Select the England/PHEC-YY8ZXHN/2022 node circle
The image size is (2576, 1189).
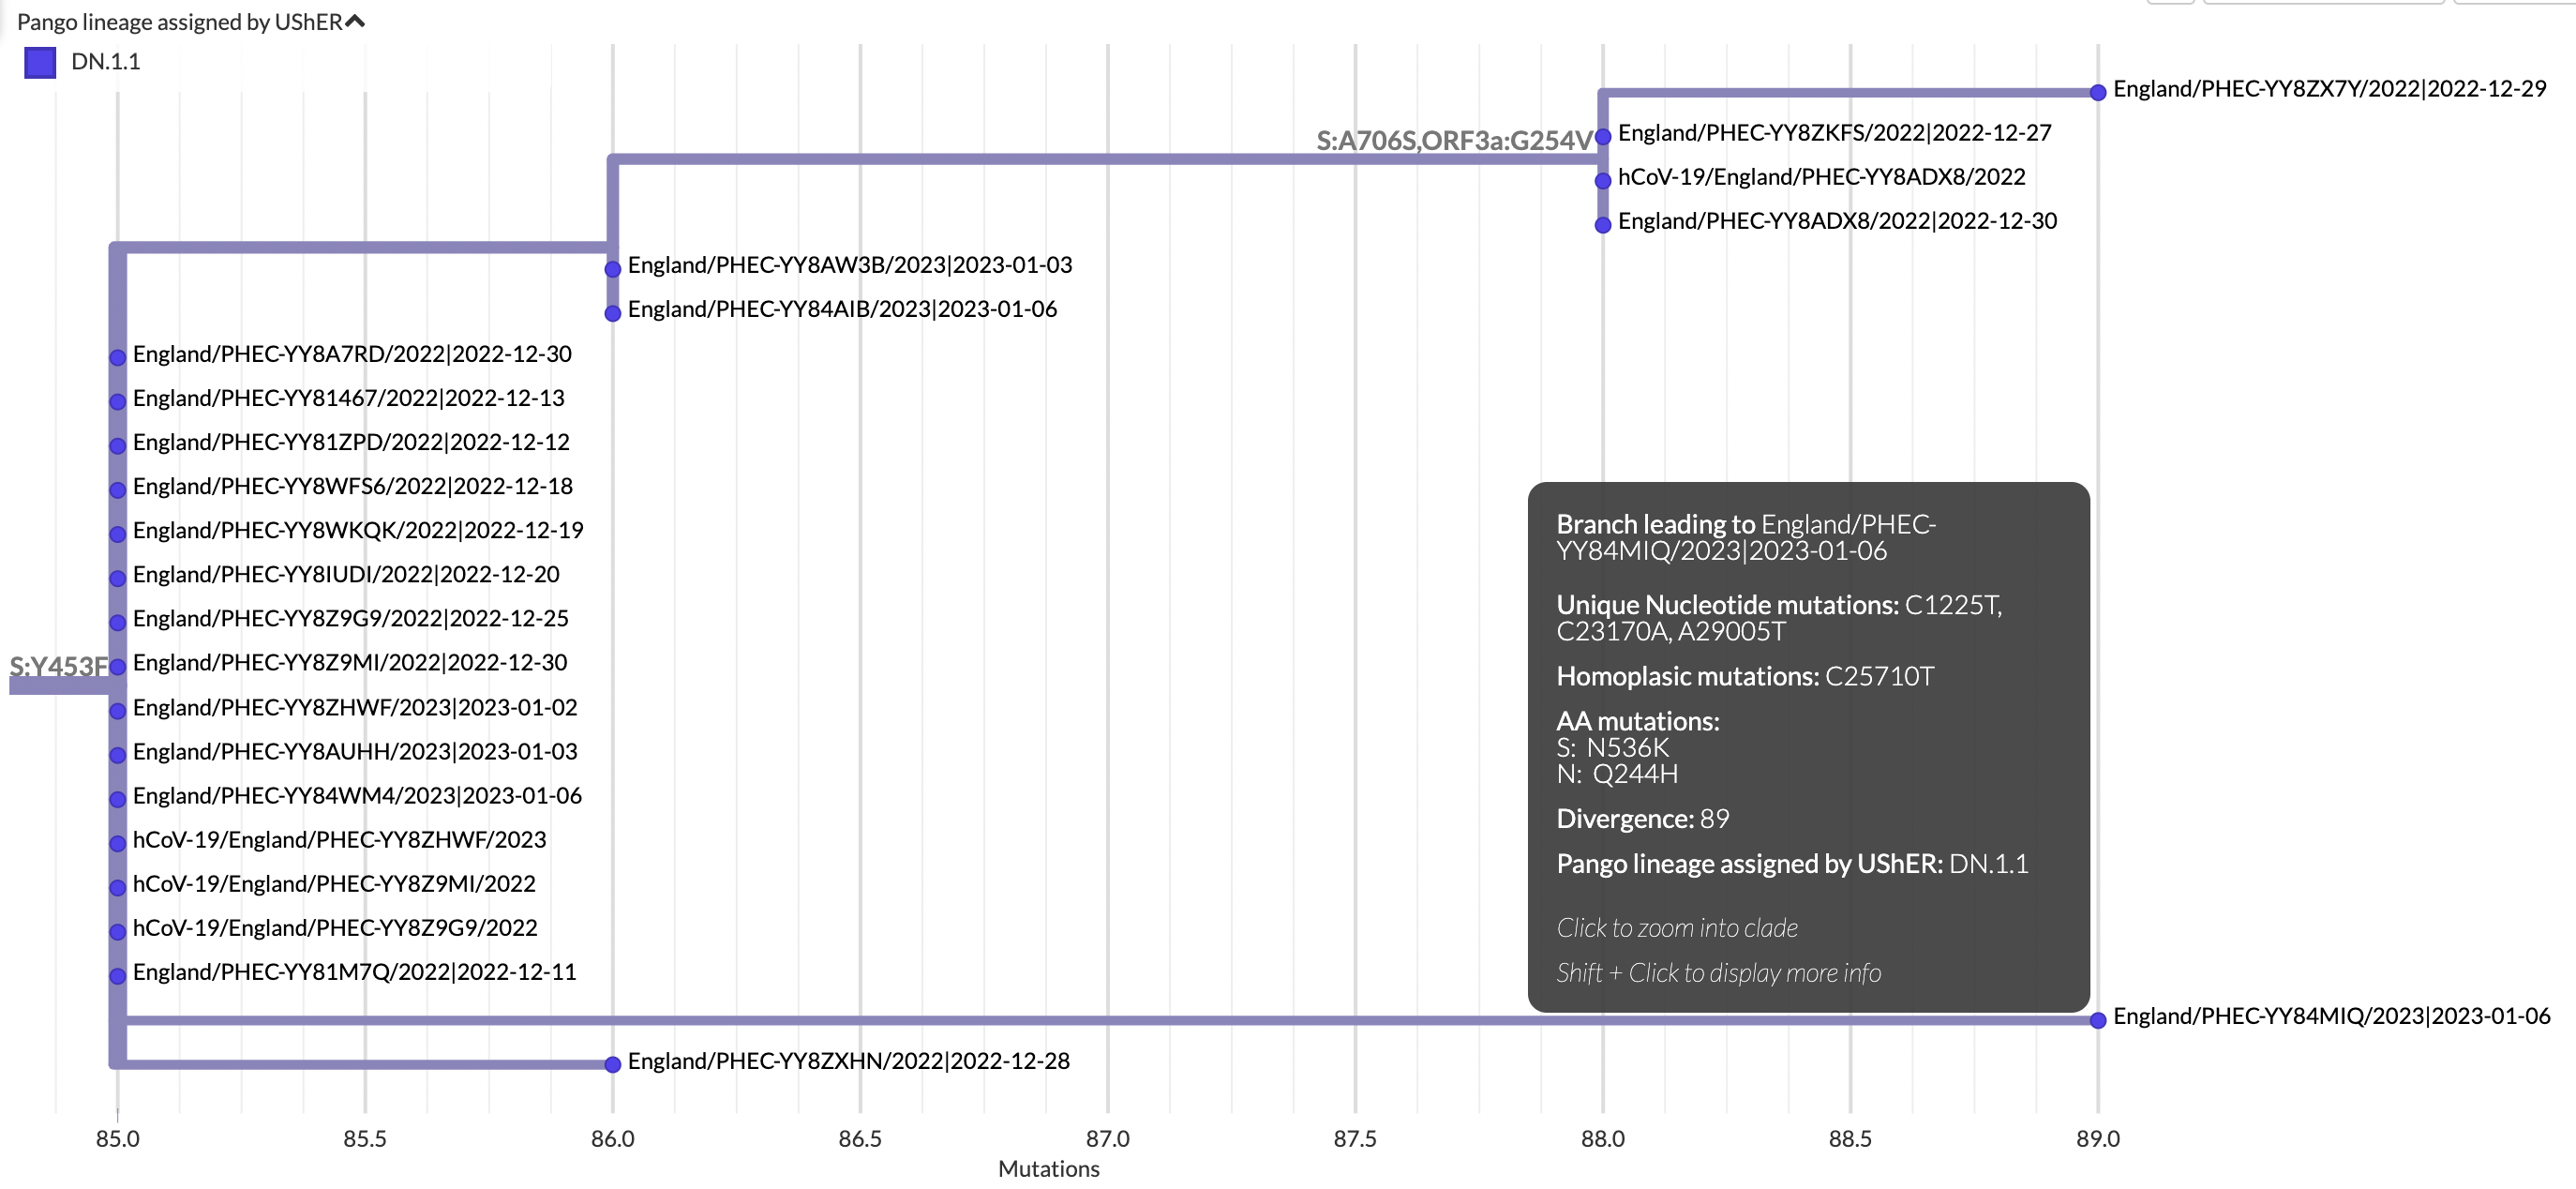click(x=613, y=1063)
